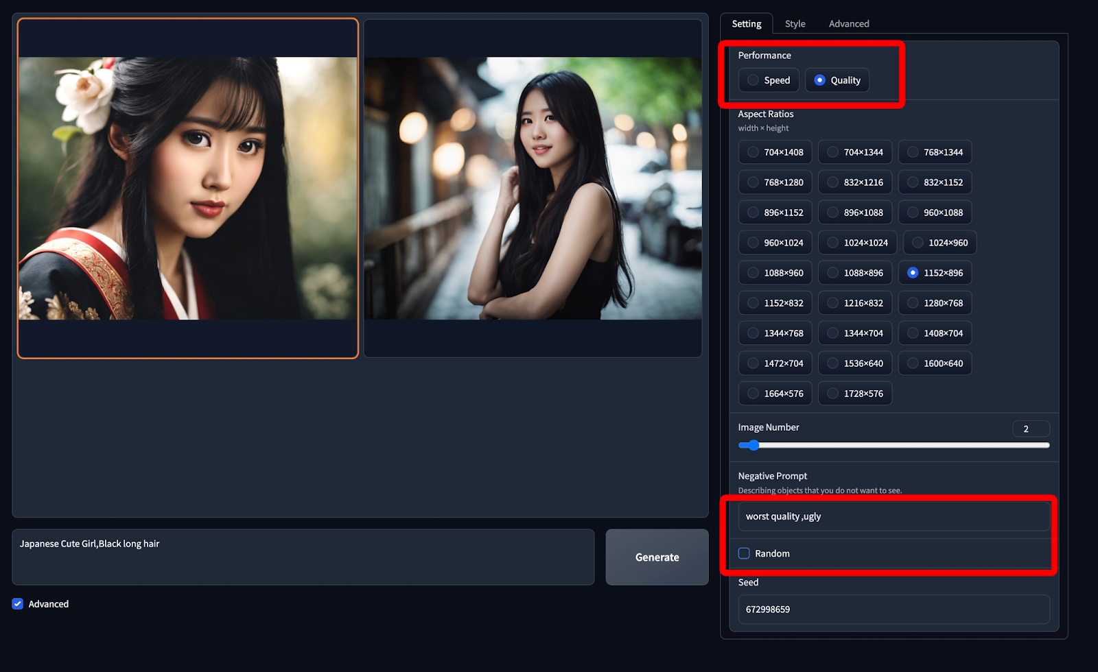Screen dimensions: 1098x672
Task: Toggle the 1344×768 aspect ratio on
Action: [775, 333]
